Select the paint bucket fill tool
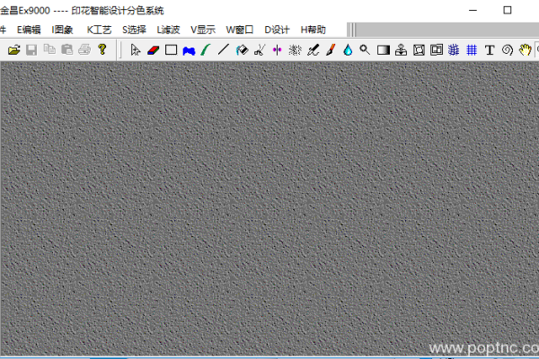Image resolution: width=539 pixels, height=359 pixels. (242, 50)
